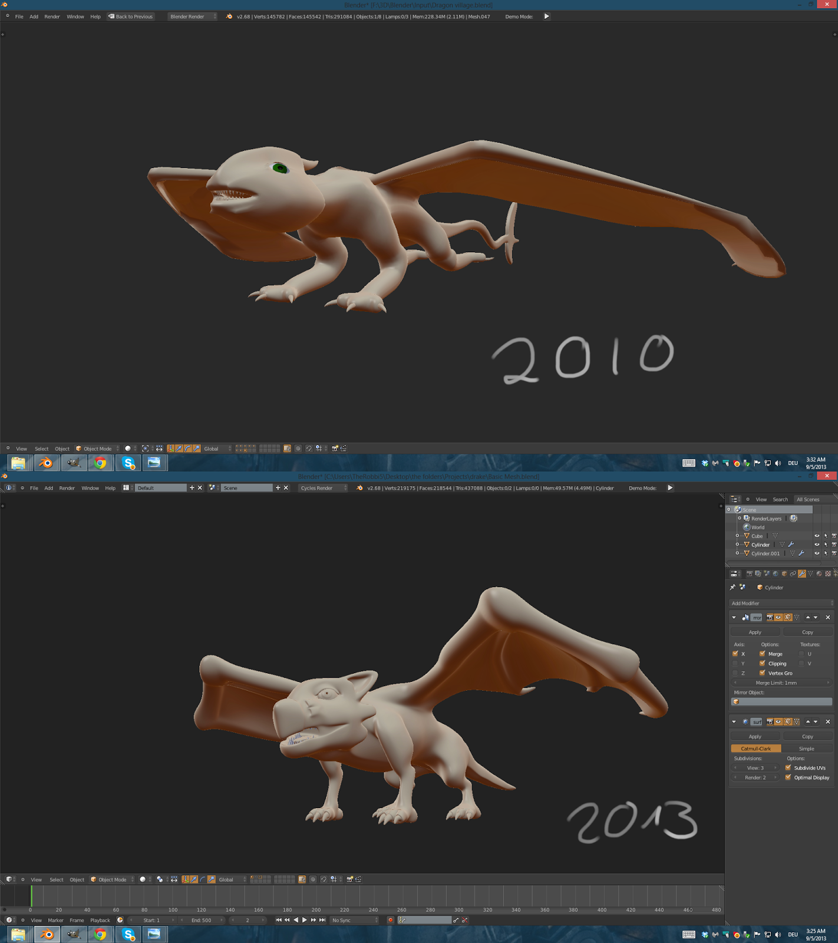This screenshot has height=943, width=838.
Task: Click the rotate manipulator icon in the lower 3D view
Action: (202, 879)
